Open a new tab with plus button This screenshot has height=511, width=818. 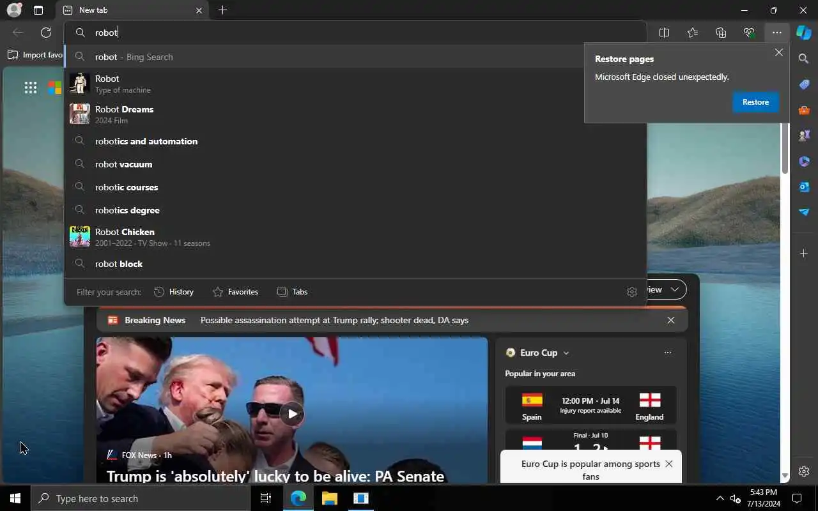[x=222, y=10]
